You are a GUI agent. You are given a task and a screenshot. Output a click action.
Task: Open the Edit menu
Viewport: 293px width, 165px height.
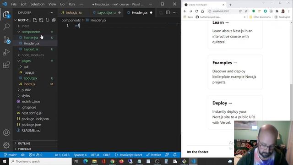click(23, 4)
